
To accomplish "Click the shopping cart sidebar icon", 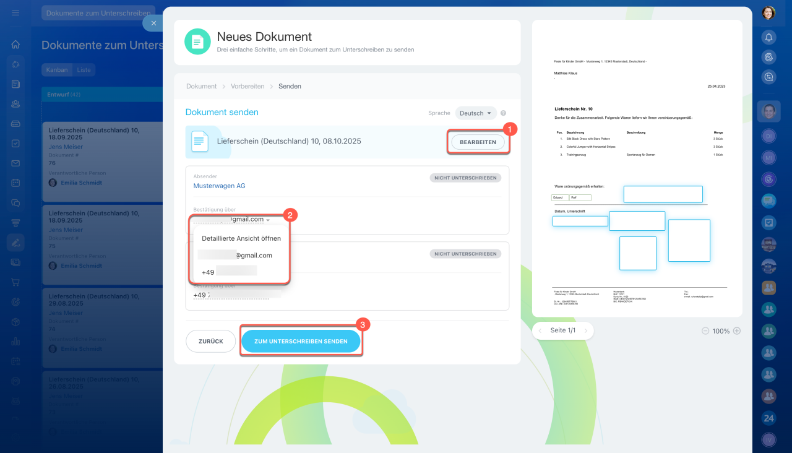I will [15, 282].
